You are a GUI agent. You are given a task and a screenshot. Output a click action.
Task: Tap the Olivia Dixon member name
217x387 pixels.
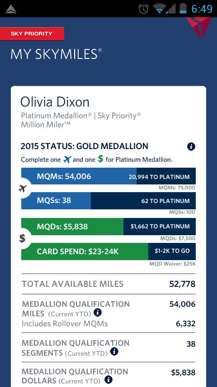coord(55,102)
